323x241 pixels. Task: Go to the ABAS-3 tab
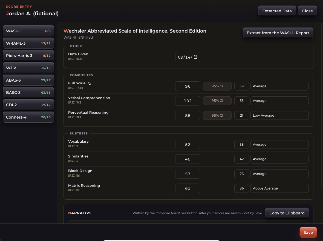(28, 80)
